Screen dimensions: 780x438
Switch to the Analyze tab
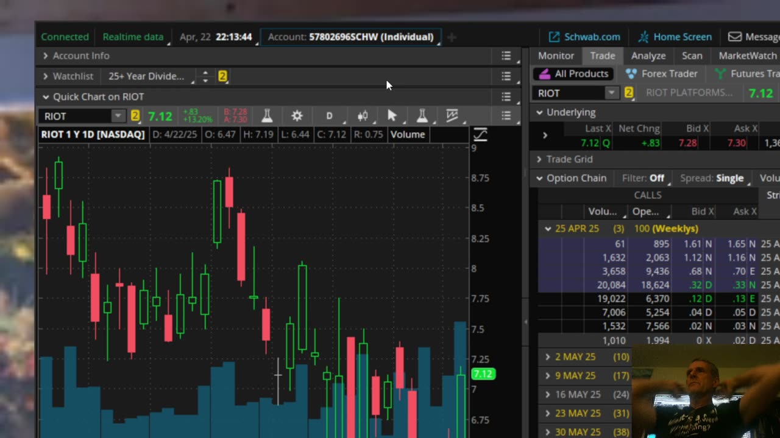coord(648,55)
